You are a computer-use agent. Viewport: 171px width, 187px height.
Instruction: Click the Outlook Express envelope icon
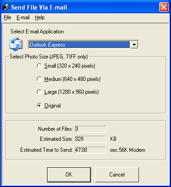tap(16, 44)
